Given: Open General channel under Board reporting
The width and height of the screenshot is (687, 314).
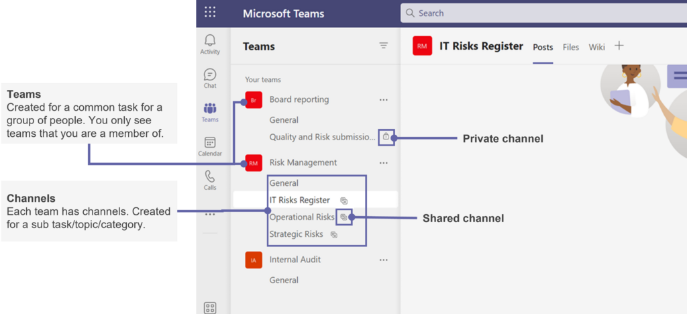Looking at the screenshot, I should point(284,120).
